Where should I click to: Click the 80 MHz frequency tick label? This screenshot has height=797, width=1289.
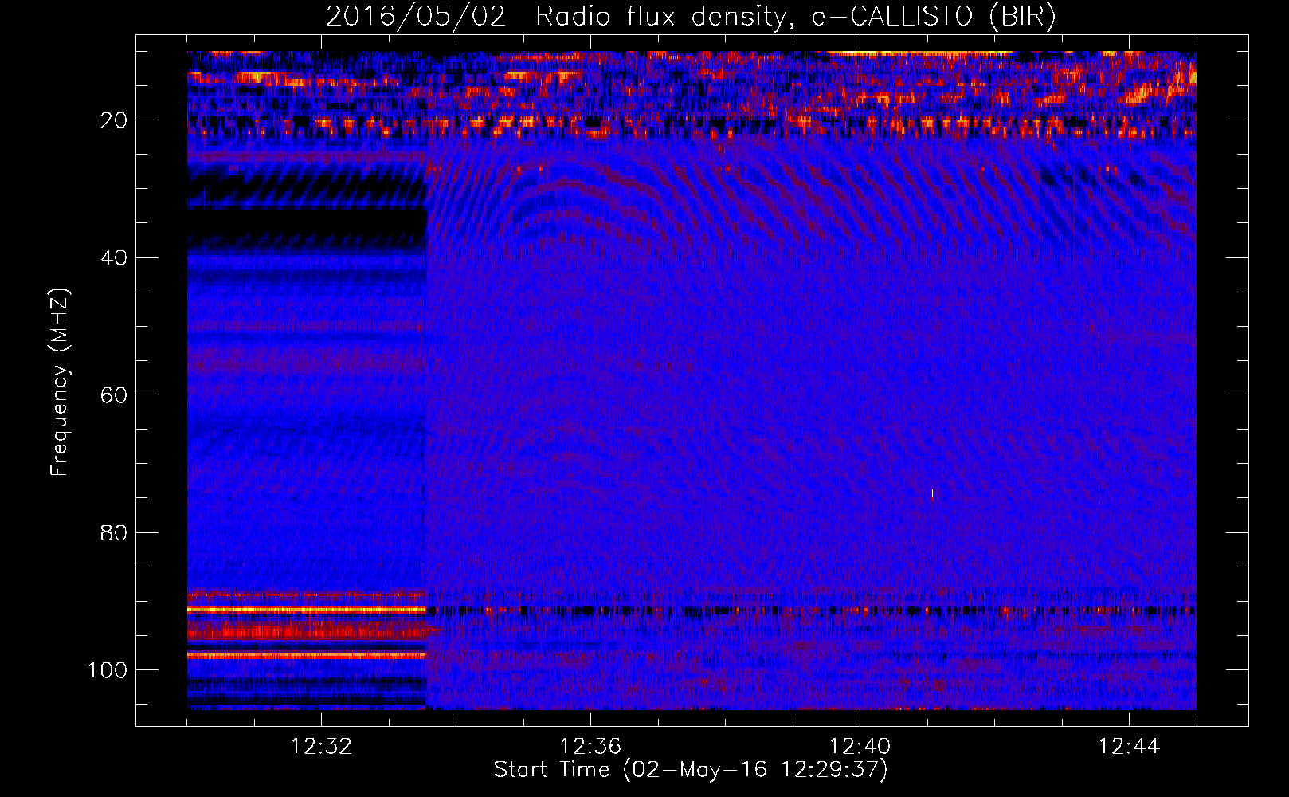115,532
